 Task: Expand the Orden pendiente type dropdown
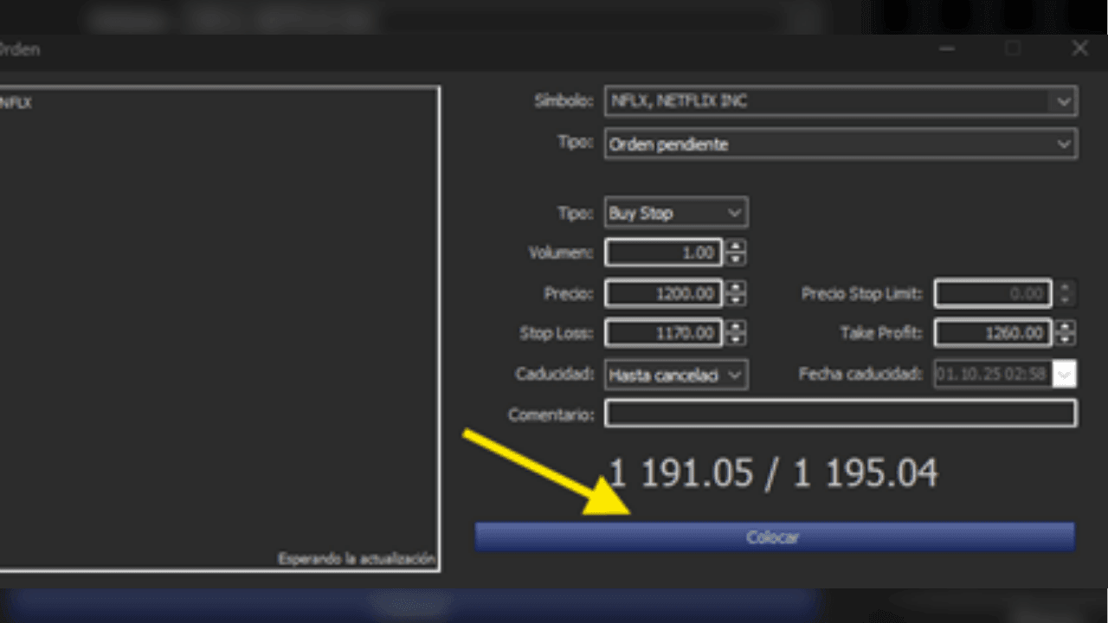point(1064,145)
